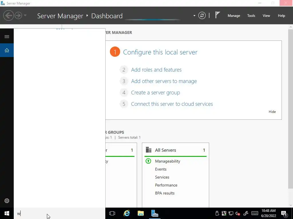Image resolution: width=293 pixels, height=219 pixels.
Task: Open search settings gear icon
Action: tap(7, 201)
